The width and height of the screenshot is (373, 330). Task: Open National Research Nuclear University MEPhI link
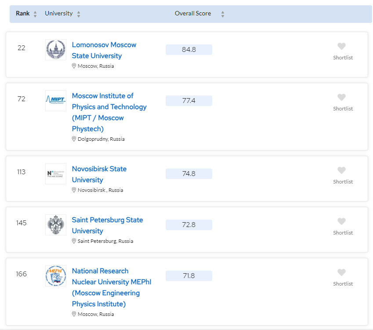112,287
